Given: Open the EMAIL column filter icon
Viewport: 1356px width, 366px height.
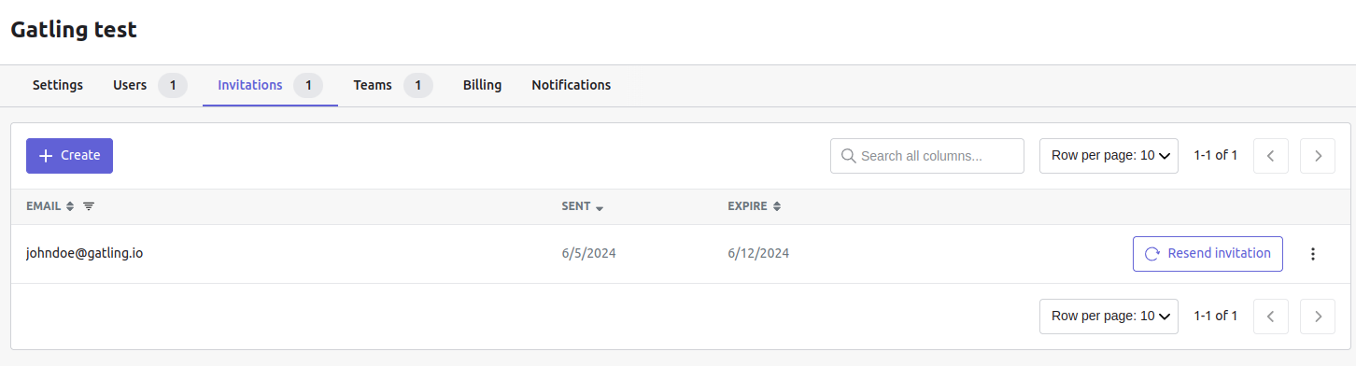Looking at the screenshot, I should tap(89, 206).
